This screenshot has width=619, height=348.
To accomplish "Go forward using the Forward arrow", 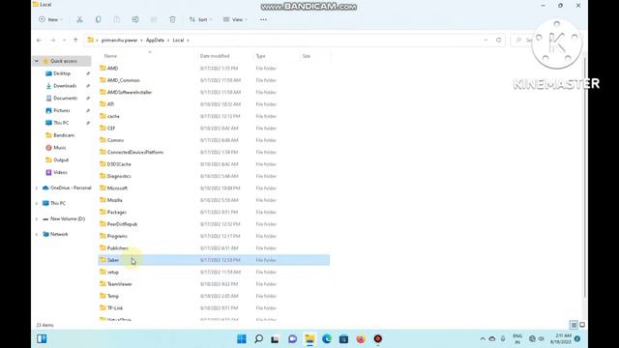I will pyautogui.click(x=53, y=41).
